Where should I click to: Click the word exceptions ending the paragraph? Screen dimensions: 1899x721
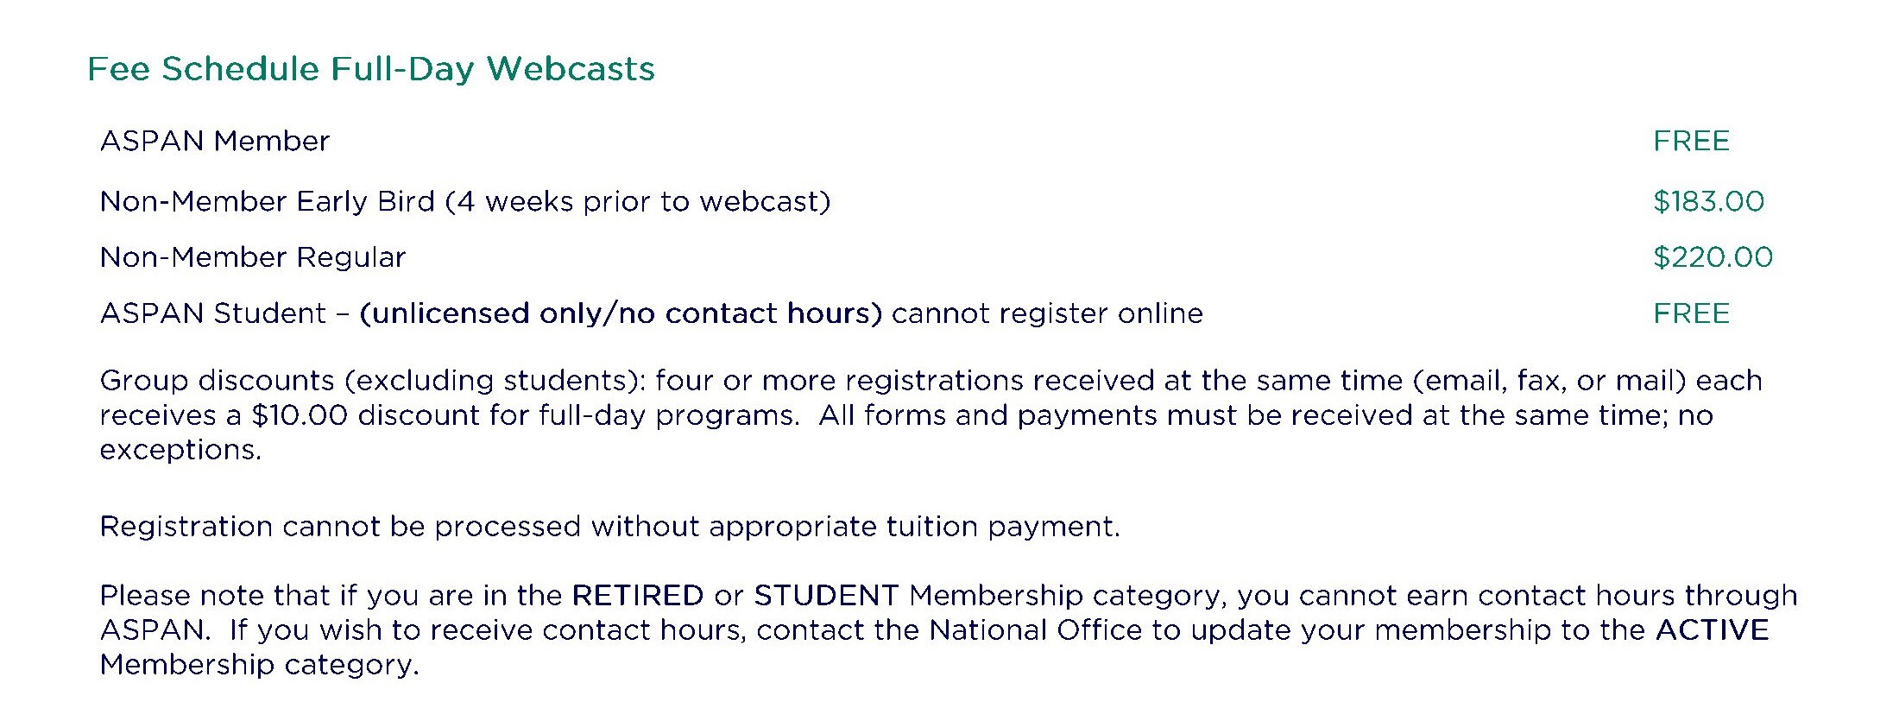(x=180, y=450)
